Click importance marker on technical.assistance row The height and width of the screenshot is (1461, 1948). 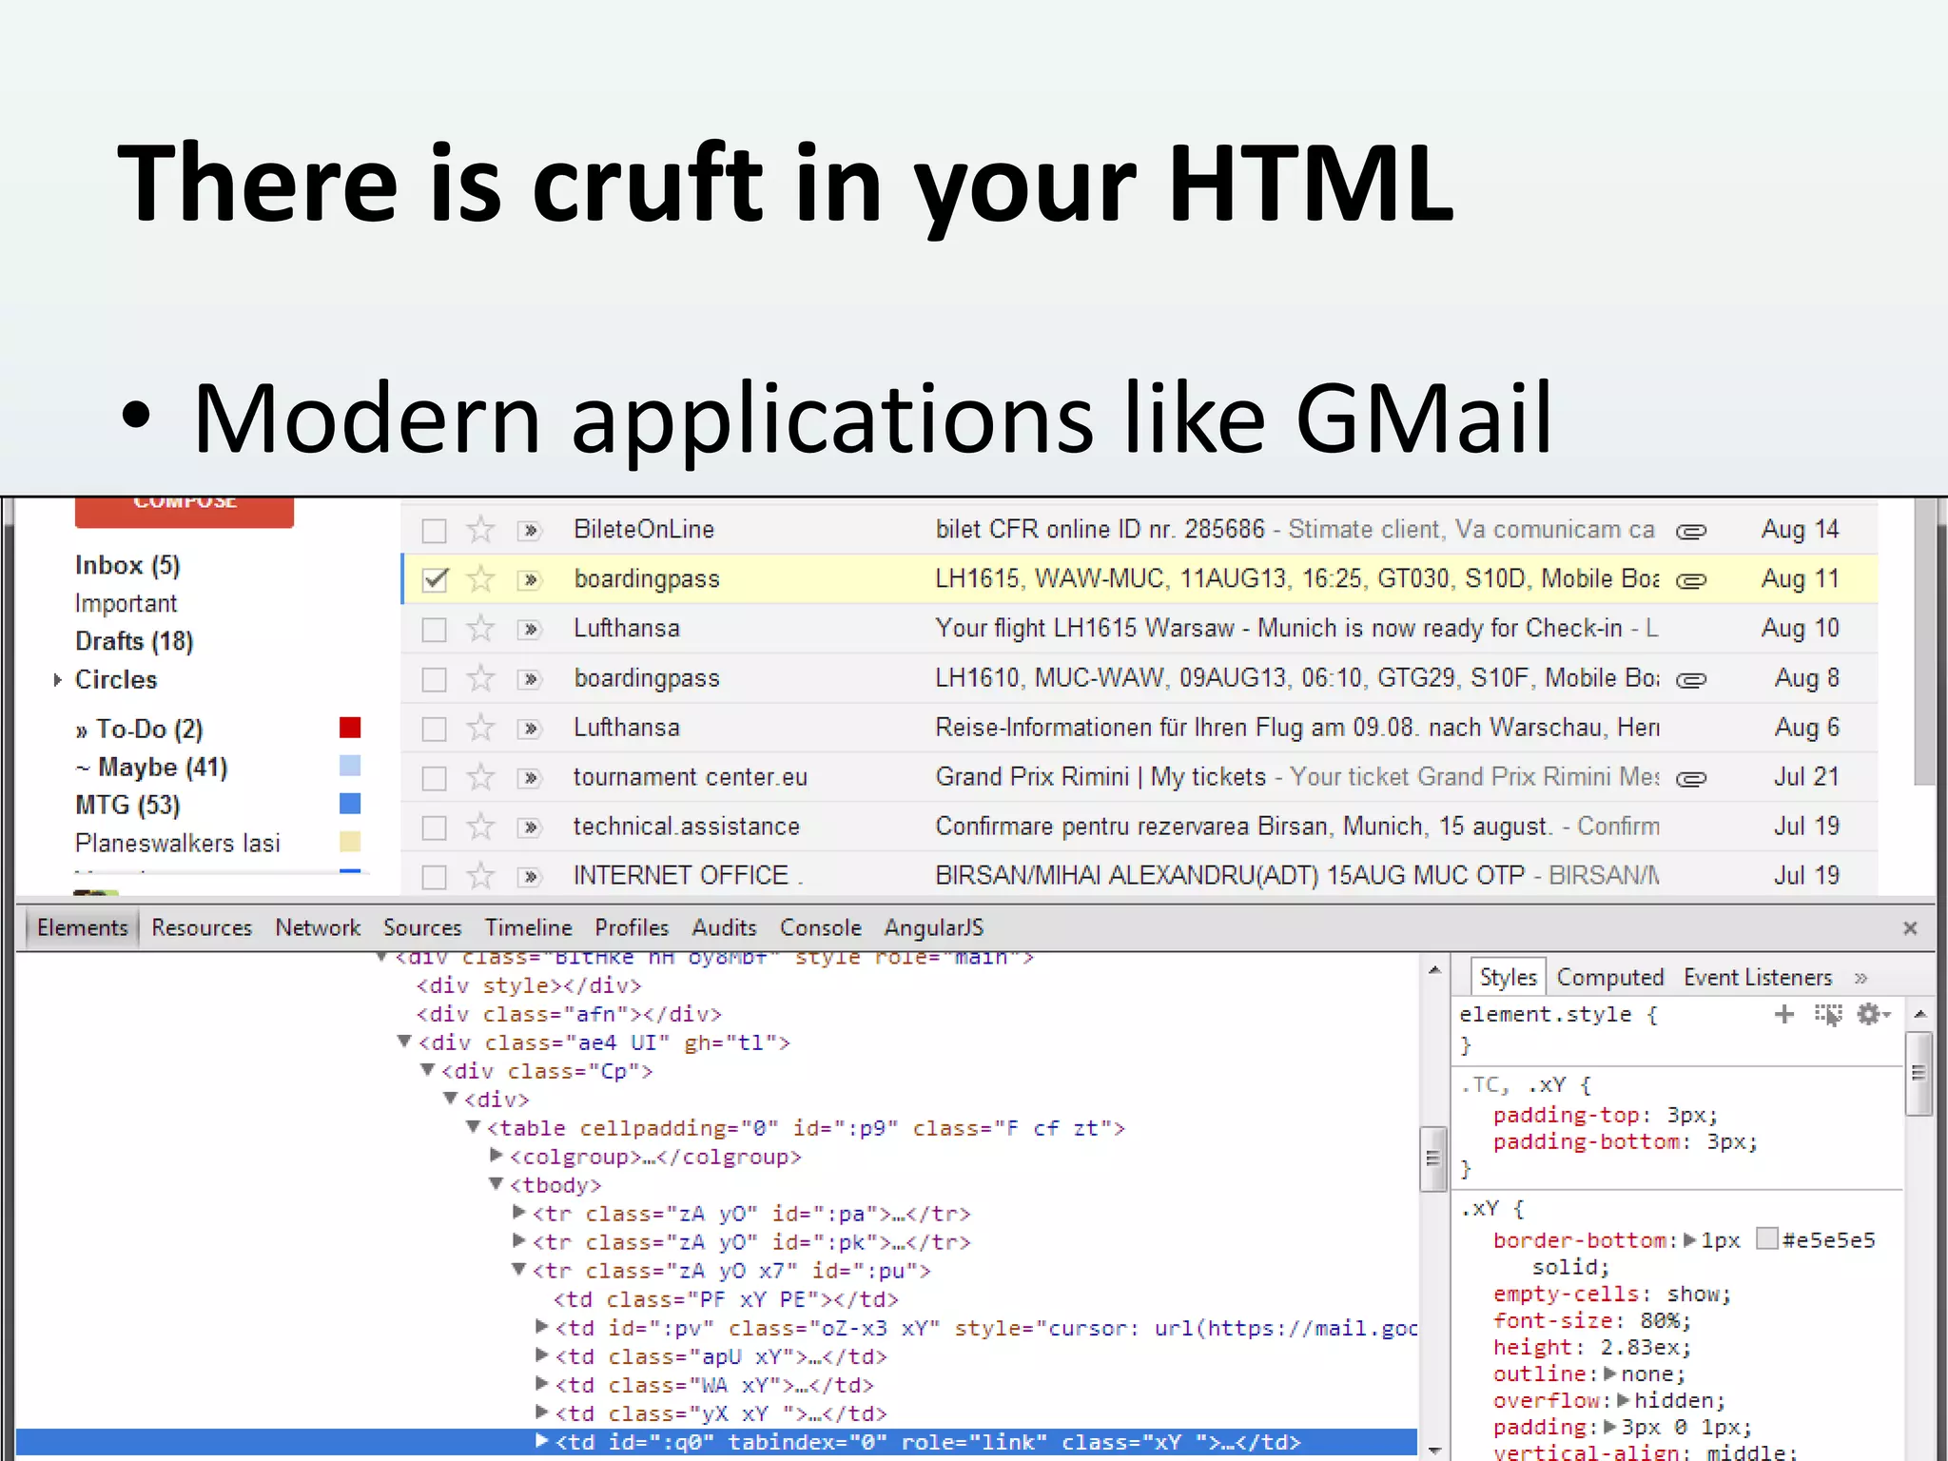[x=530, y=828]
